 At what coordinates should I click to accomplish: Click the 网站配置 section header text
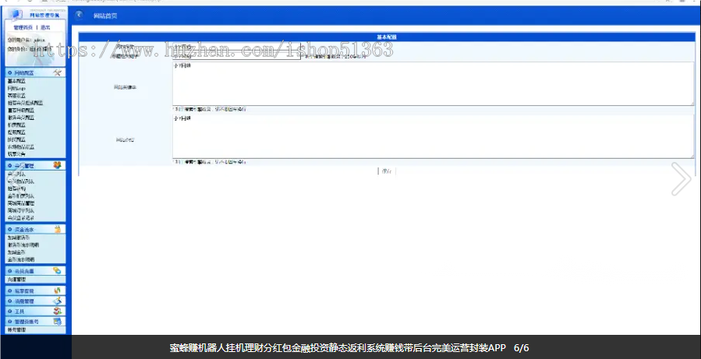pos(24,72)
